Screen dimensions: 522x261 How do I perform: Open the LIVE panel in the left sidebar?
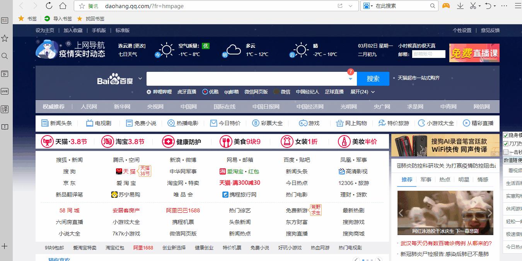point(5,91)
